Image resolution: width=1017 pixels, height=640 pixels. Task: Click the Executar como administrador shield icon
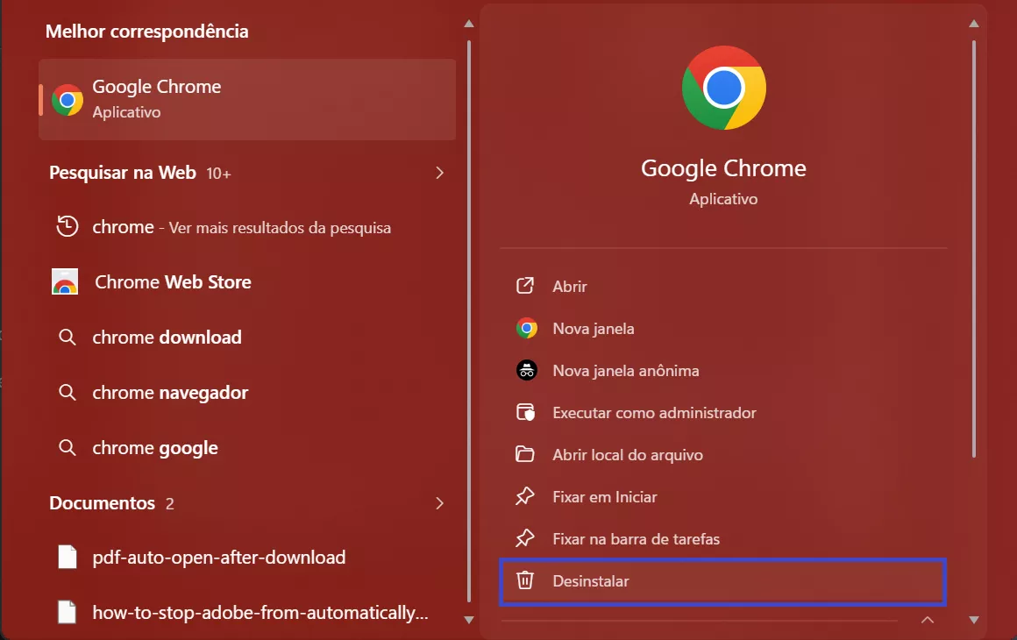click(526, 412)
